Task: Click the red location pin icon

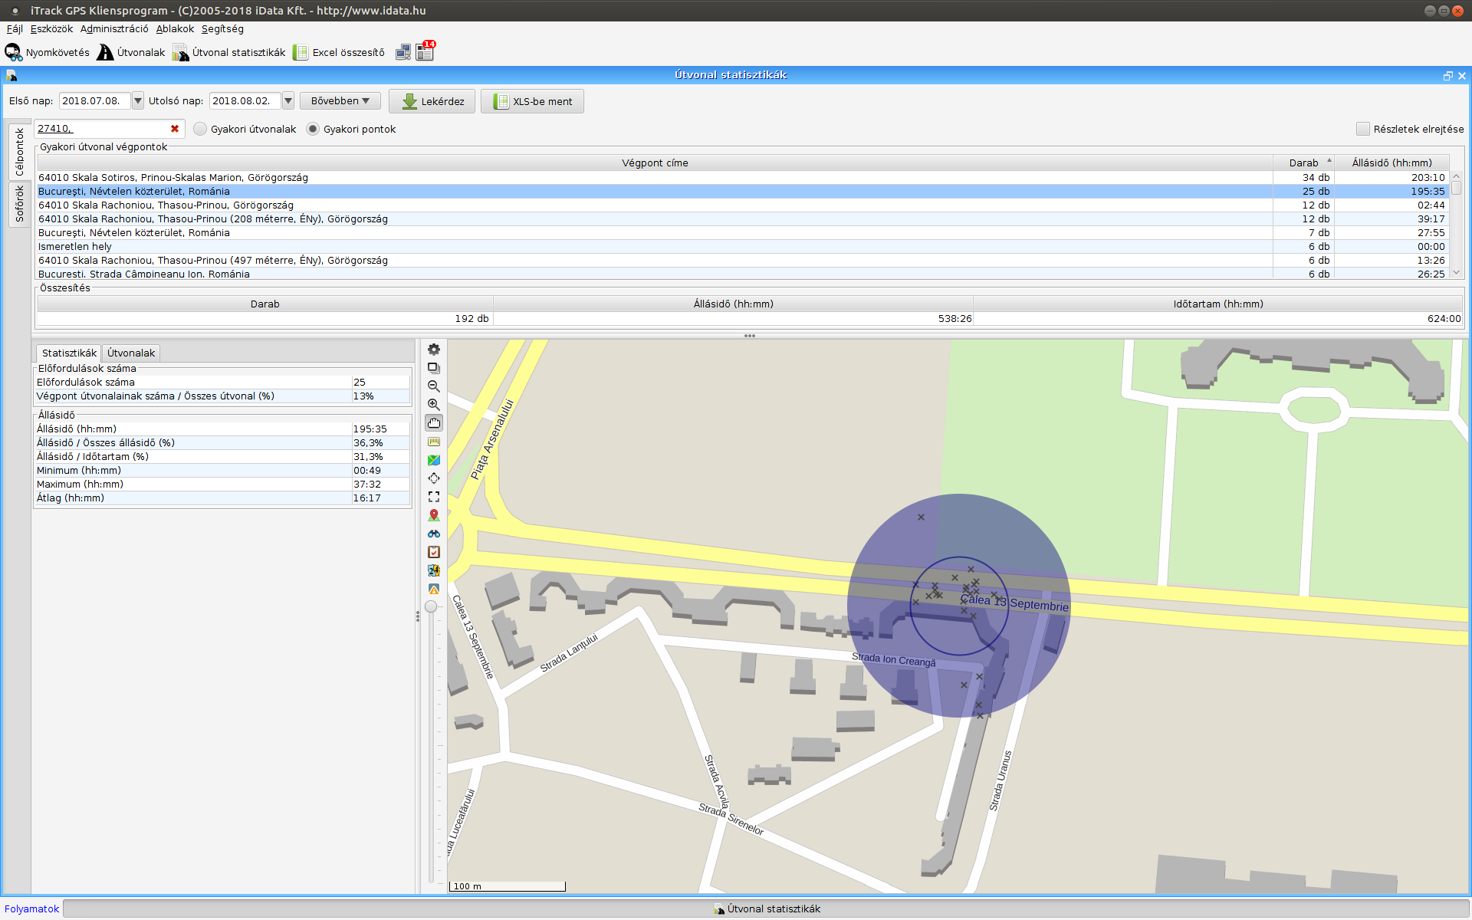Action: click(x=434, y=515)
